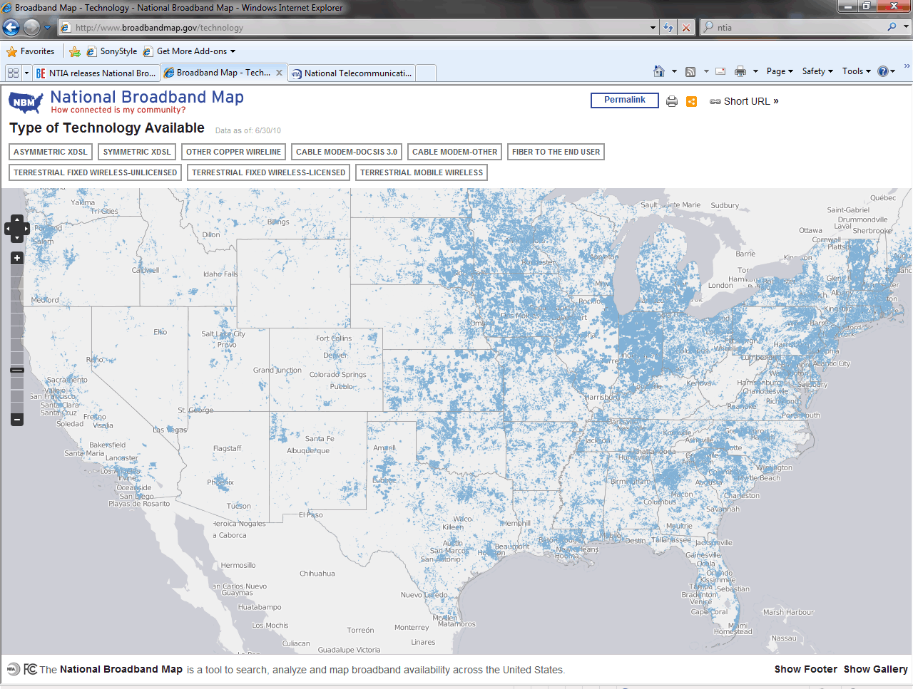
Task: Toggle the Symmetric xDSL layer
Action: point(137,152)
